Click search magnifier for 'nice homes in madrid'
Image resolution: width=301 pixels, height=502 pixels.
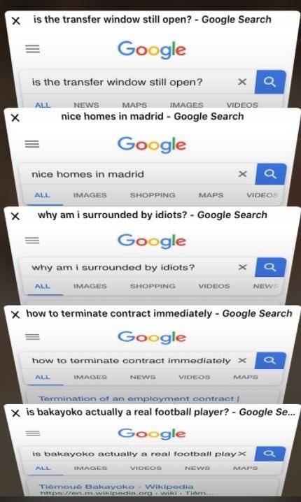click(270, 174)
